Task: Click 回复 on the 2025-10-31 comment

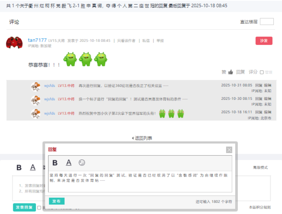Action: (x=259, y=85)
